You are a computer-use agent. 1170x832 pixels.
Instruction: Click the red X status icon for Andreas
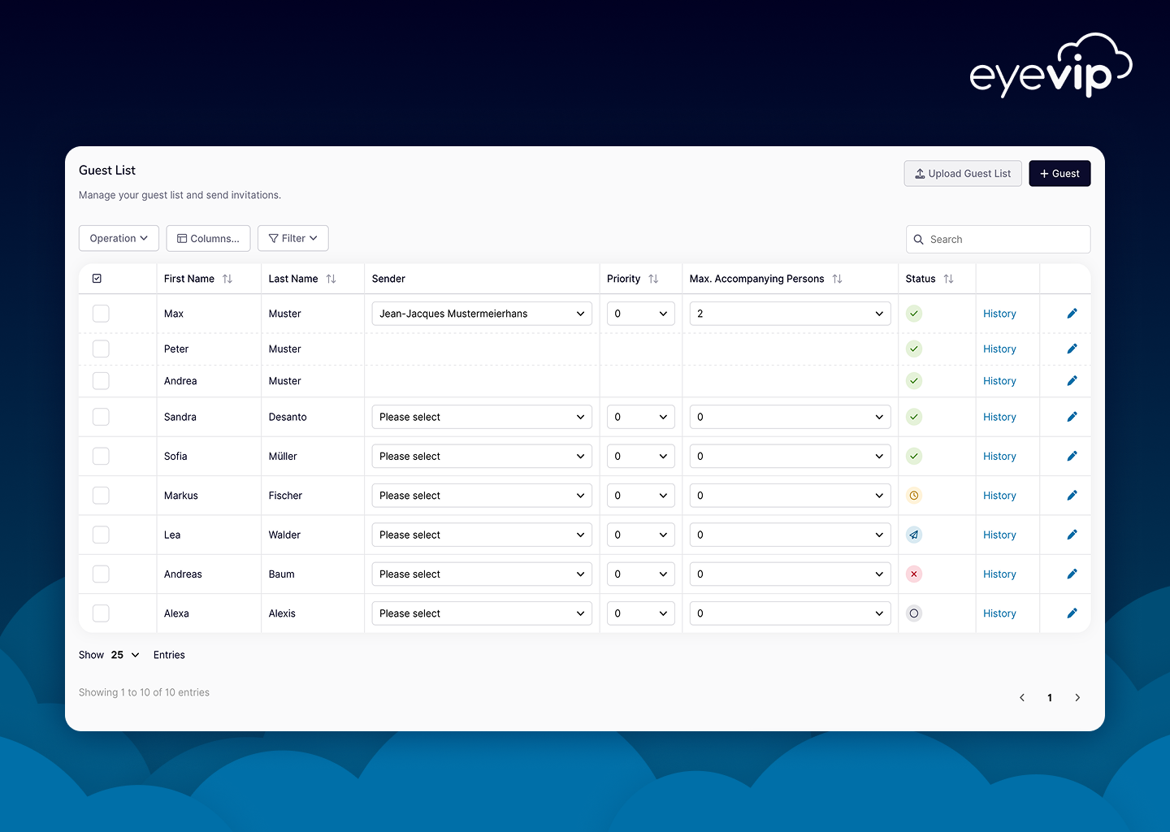(914, 574)
